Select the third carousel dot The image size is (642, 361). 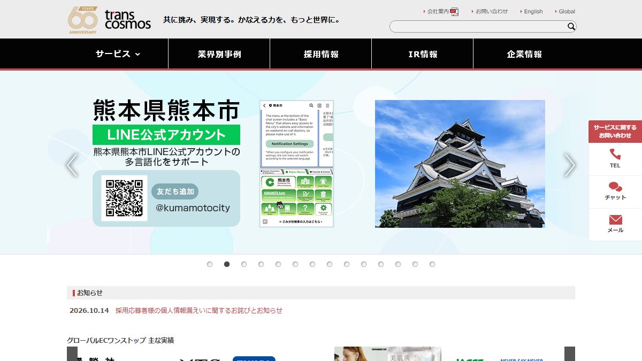point(244,264)
